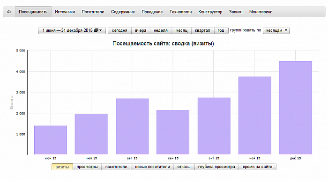Viewport: 328px width, 180px height.
Task: Display время на сайте metric
Action: click(258, 167)
